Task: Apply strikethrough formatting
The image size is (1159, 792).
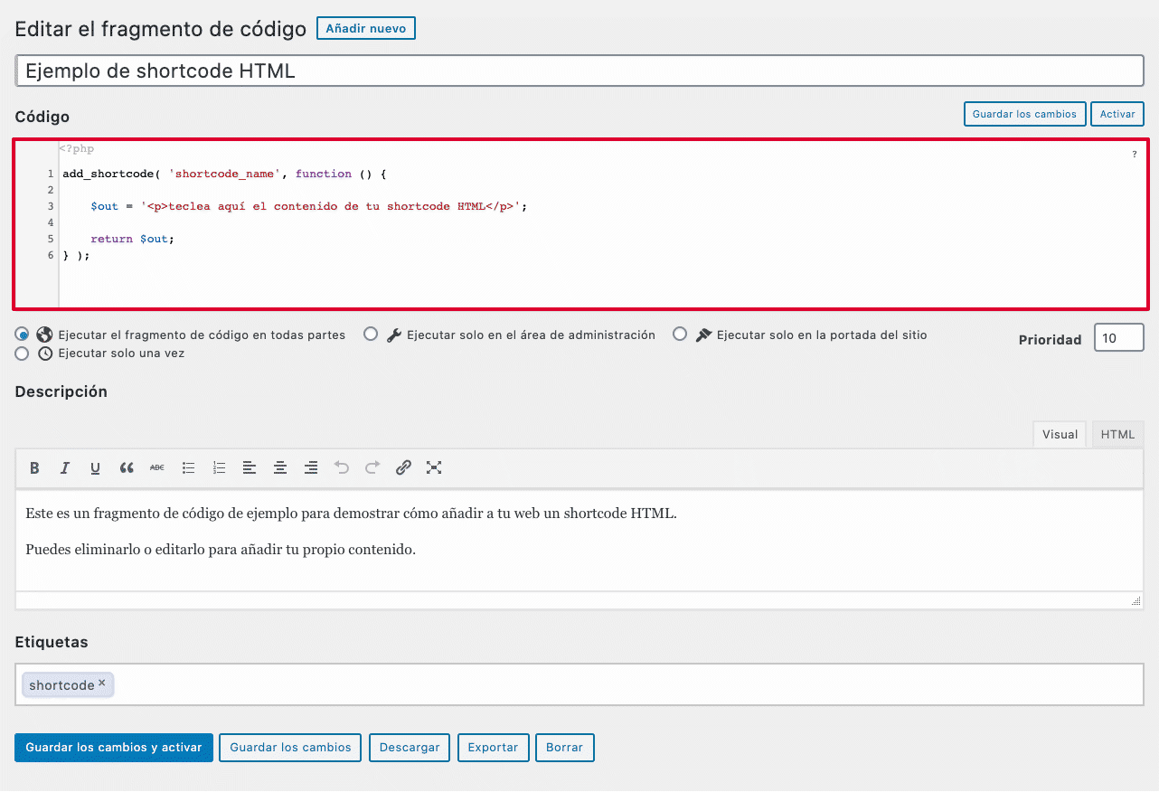Action: [x=156, y=467]
